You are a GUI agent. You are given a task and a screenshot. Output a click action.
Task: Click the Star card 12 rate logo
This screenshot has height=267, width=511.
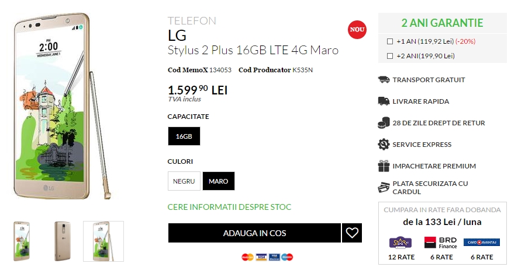400,242
